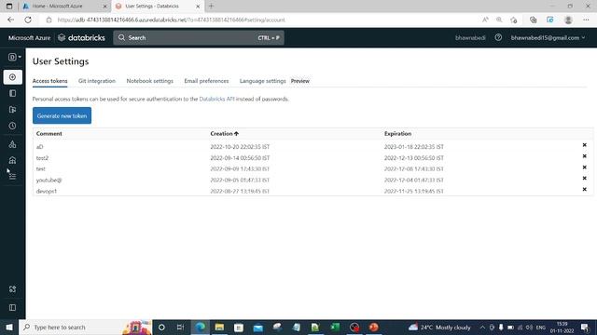Screen dimensions: 597x335
Task: Open the Recents clock sidebar icon
Action: coord(12,126)
